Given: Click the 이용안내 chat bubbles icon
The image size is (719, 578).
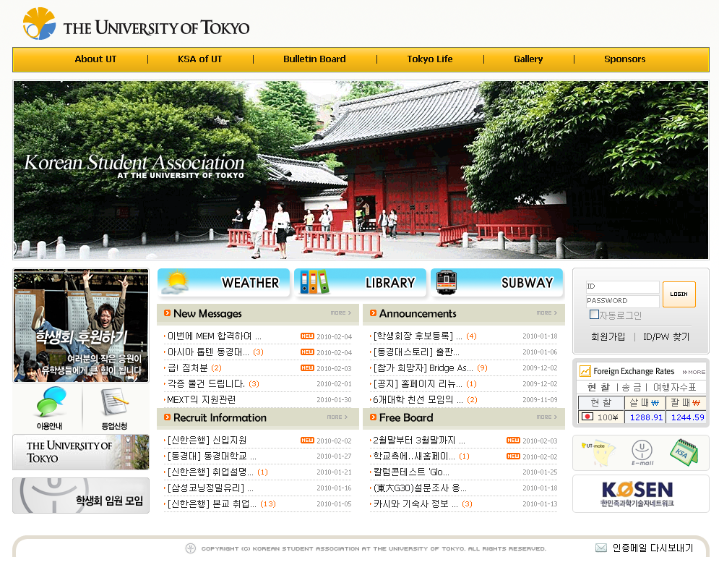Looking at the screenshot, I should coord(47,409).
